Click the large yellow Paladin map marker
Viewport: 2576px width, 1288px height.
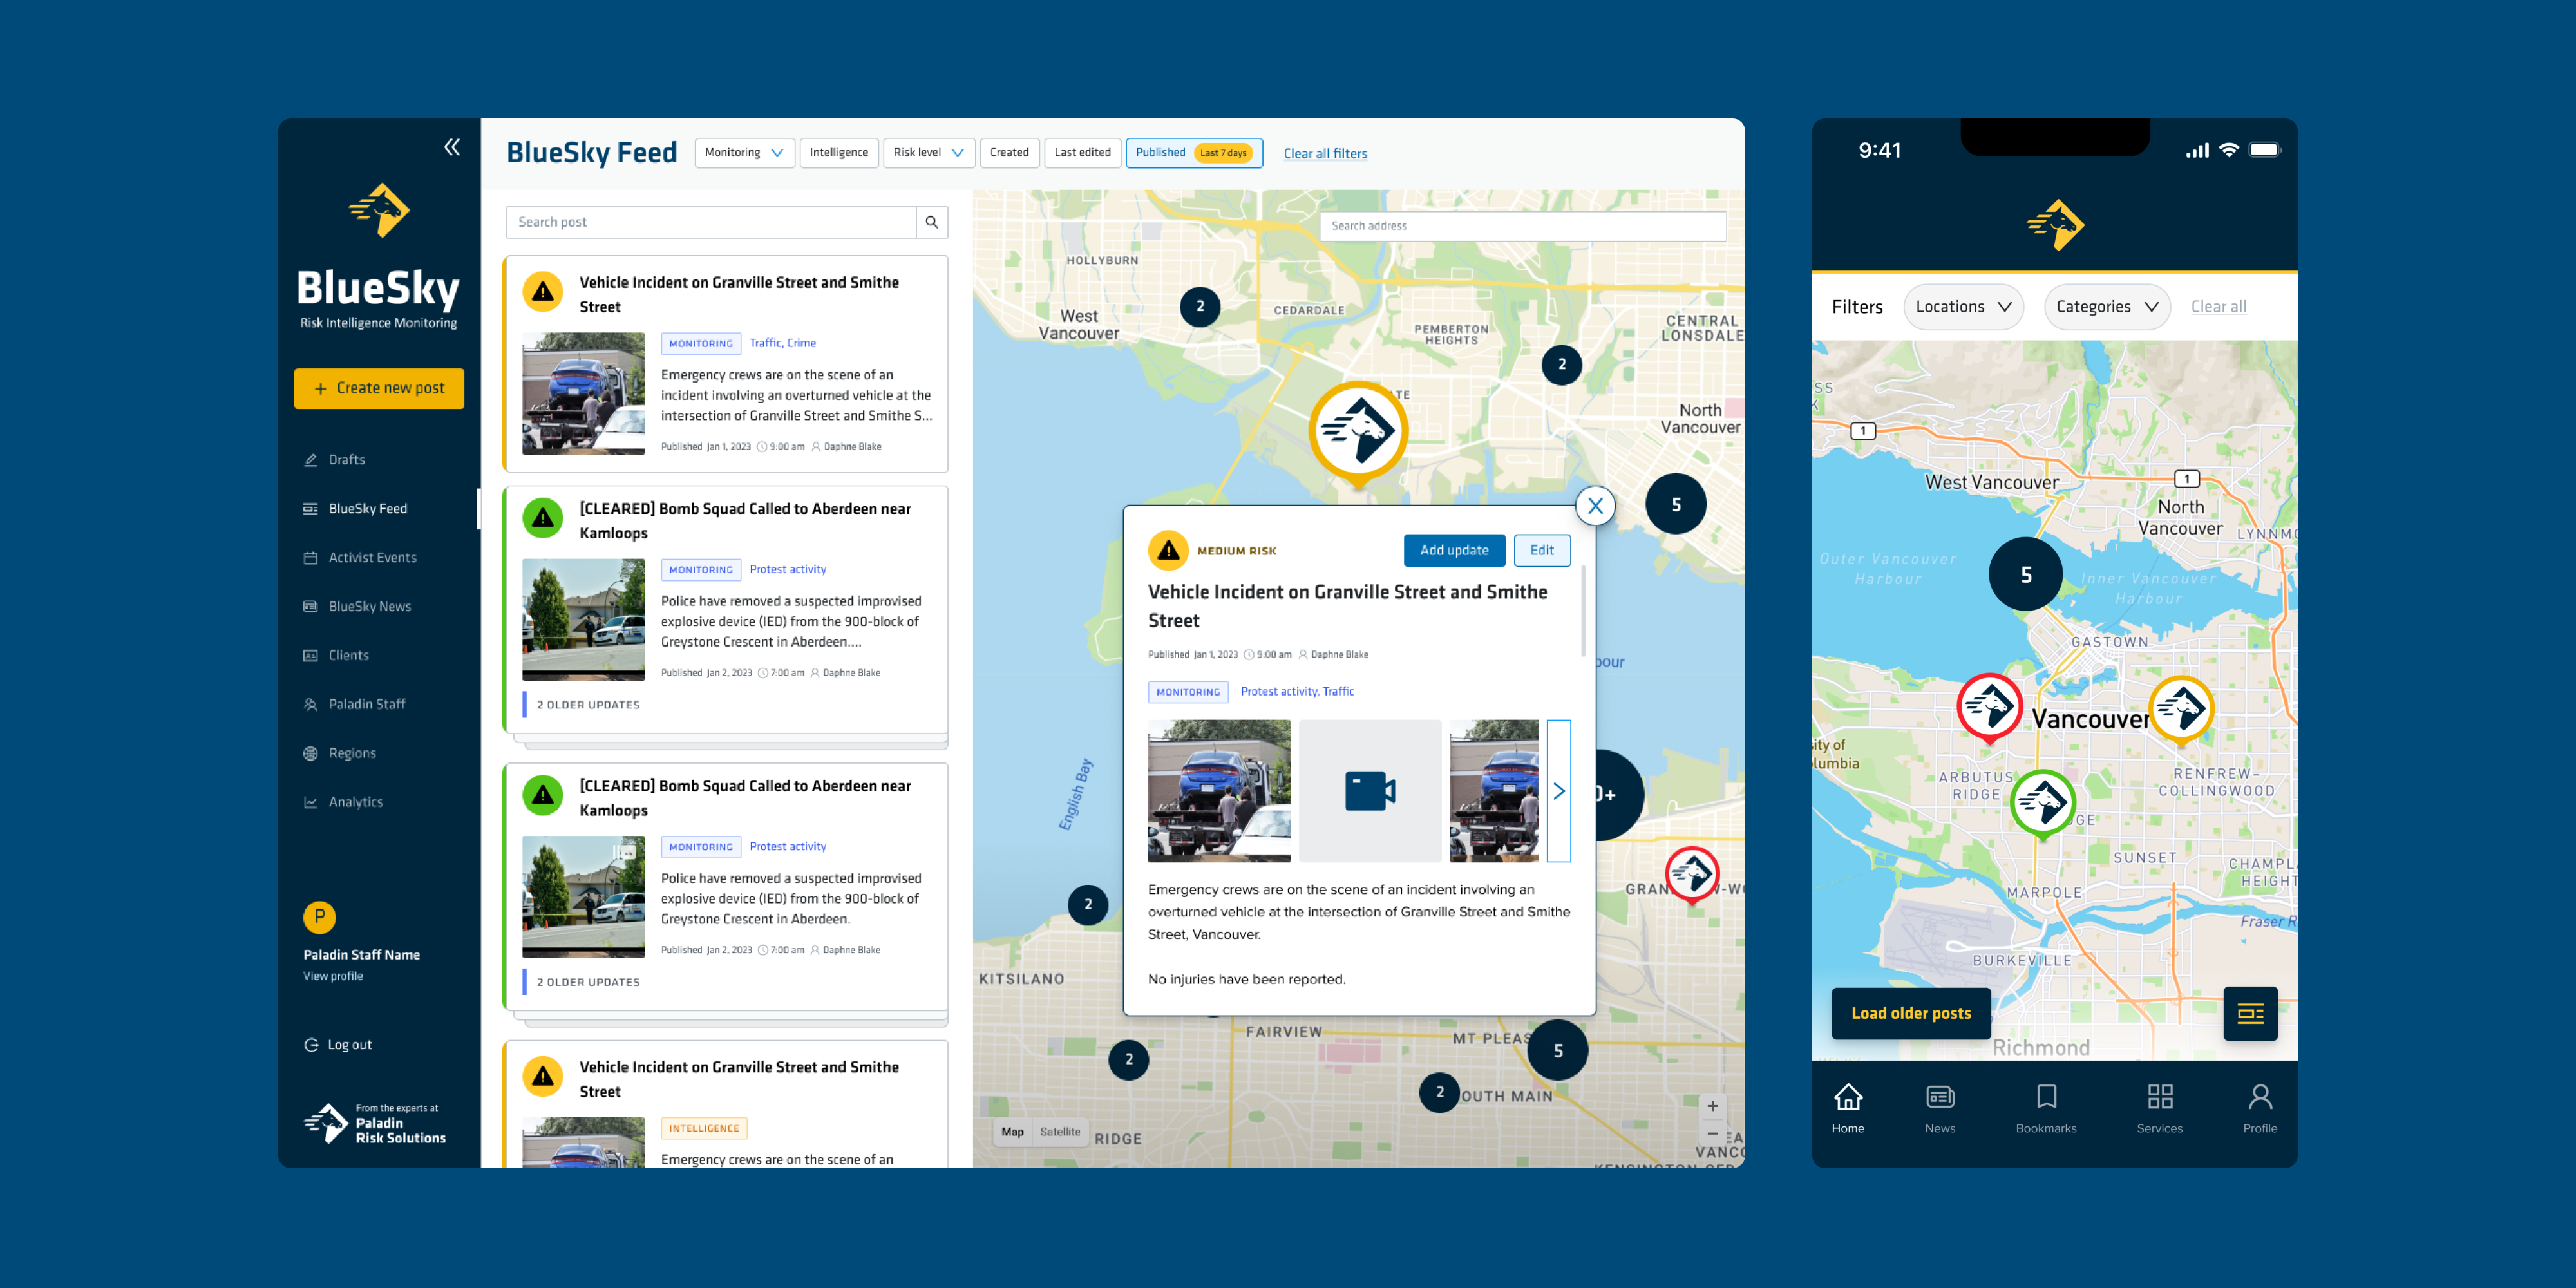tap(1358, 433)
